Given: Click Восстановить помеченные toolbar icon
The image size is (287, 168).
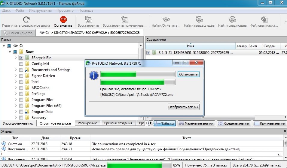Looking at the screenshot, I should (x=124, y=19).
